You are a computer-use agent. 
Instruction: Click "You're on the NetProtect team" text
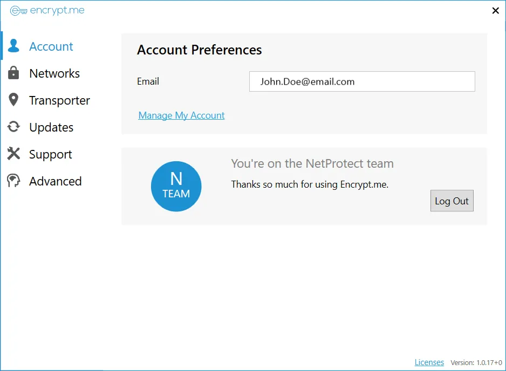click(x=312, y=163)
